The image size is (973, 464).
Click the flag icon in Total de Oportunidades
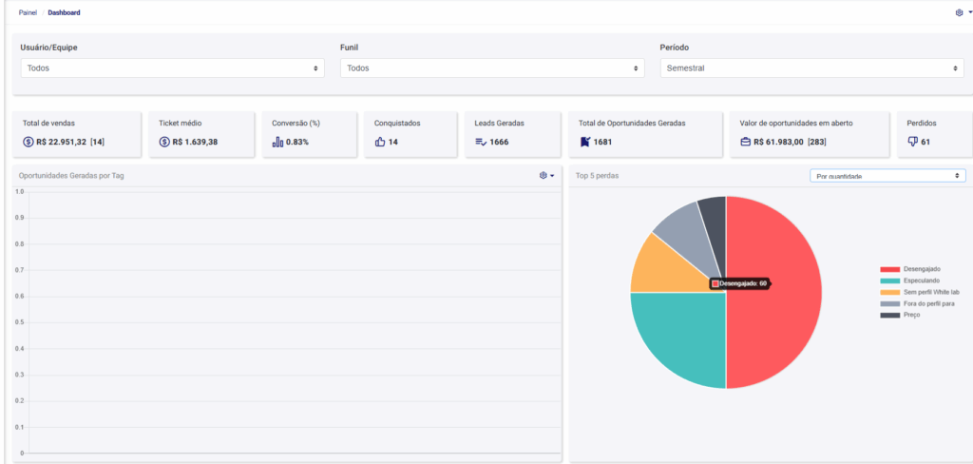click(x=585, y=142)
